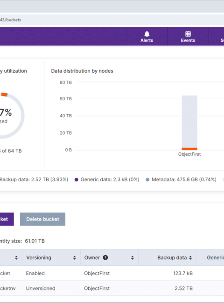The width and height of the screenshot is (224, 303).
Task: Sort using the leftmost column arrows
Action: click(16, 258)
